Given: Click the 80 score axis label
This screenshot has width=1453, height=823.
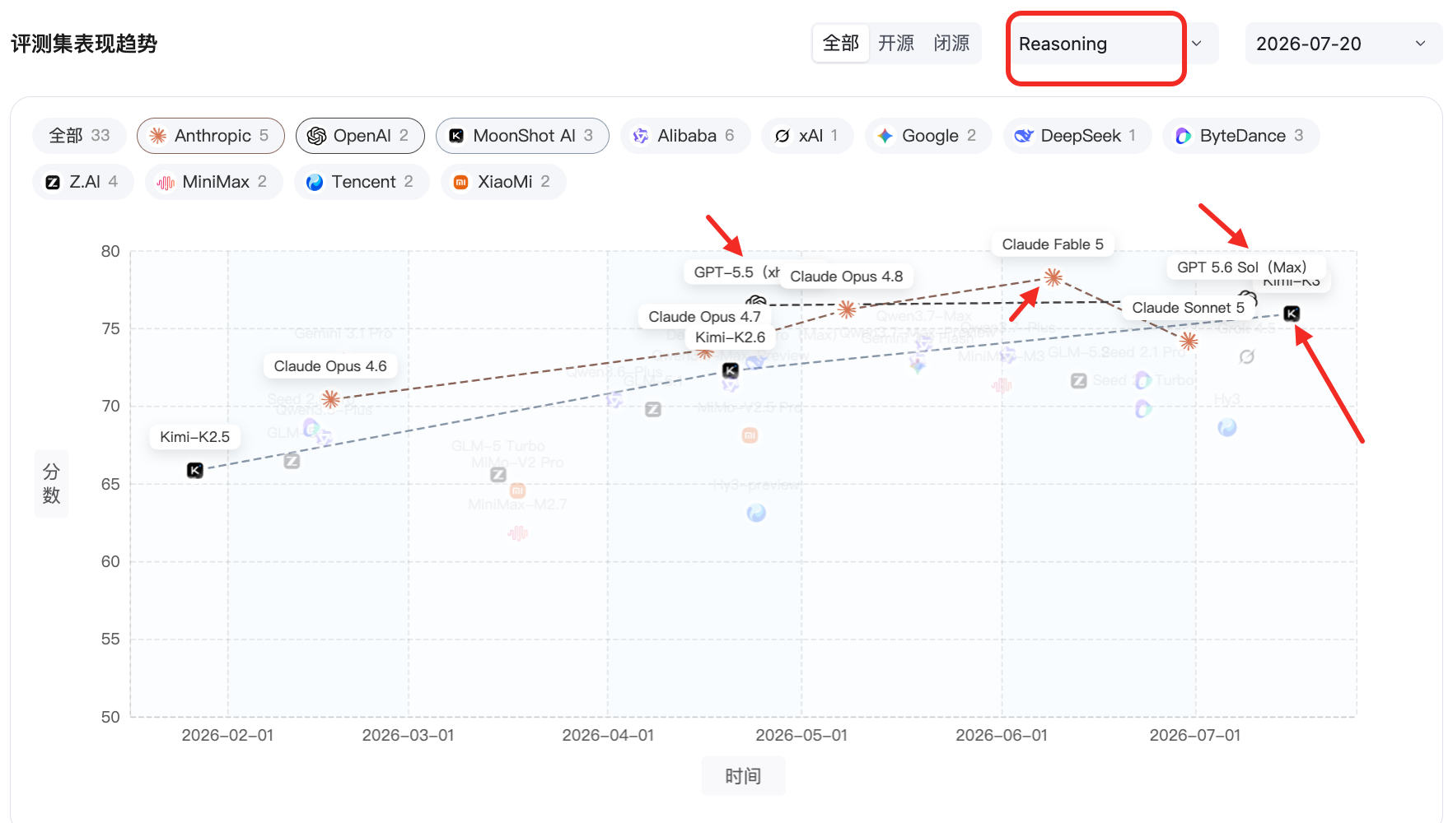Looking at the screenshot, I should 110,251.
